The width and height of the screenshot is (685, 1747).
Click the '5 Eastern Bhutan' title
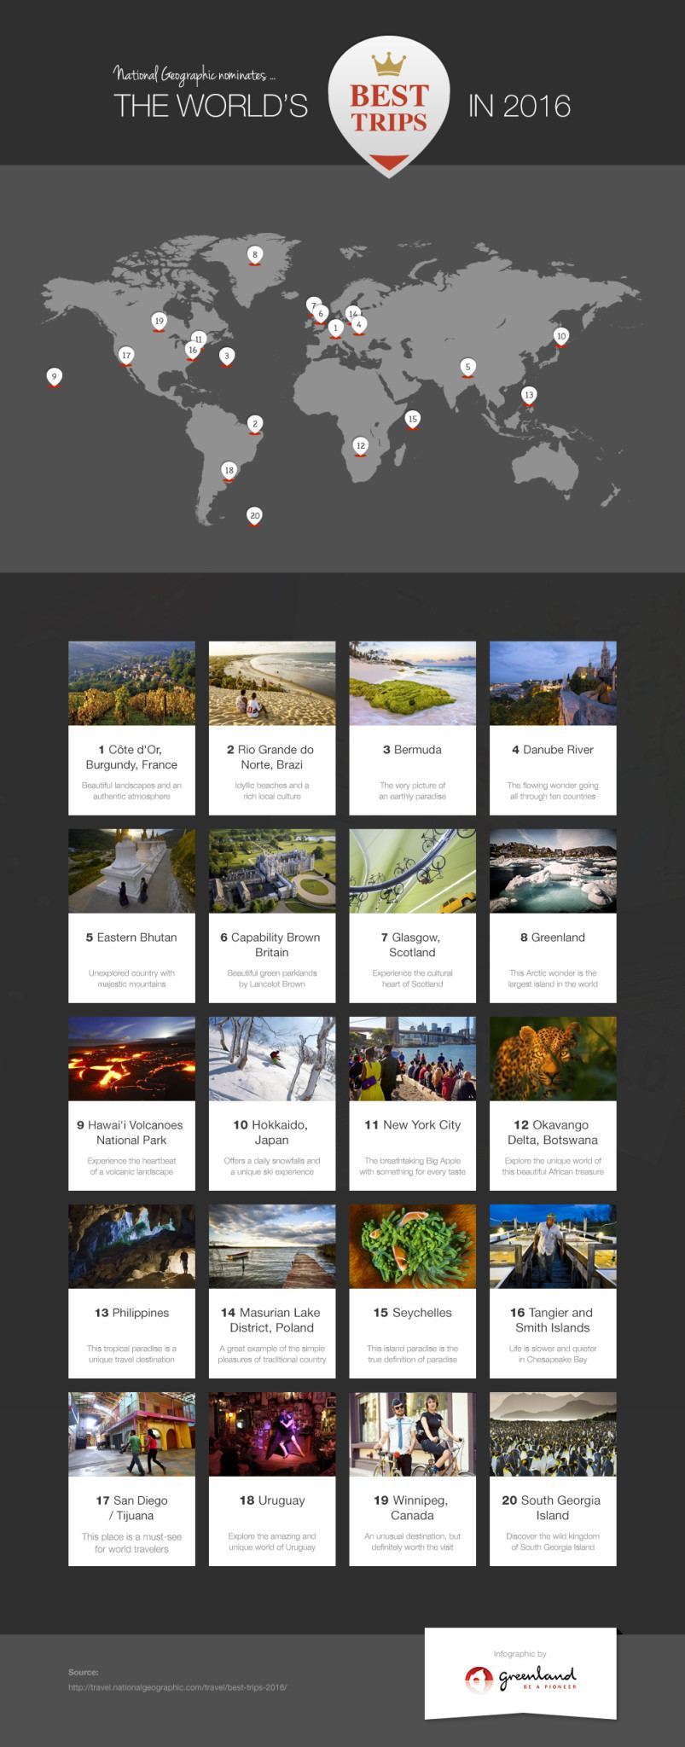click(131, 937)
